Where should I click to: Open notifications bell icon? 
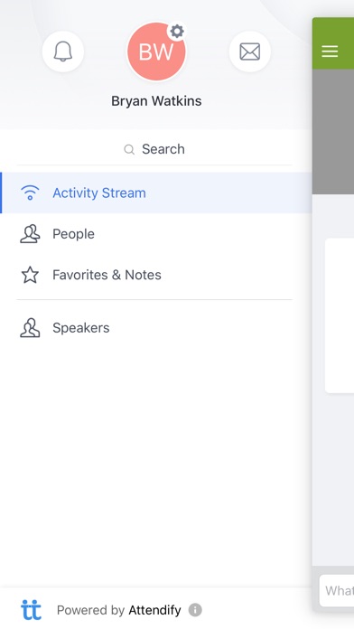pyautogui.click(x=63, y=52)
